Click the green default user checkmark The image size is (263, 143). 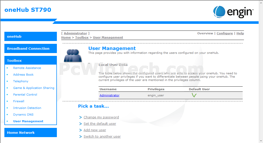194,95
